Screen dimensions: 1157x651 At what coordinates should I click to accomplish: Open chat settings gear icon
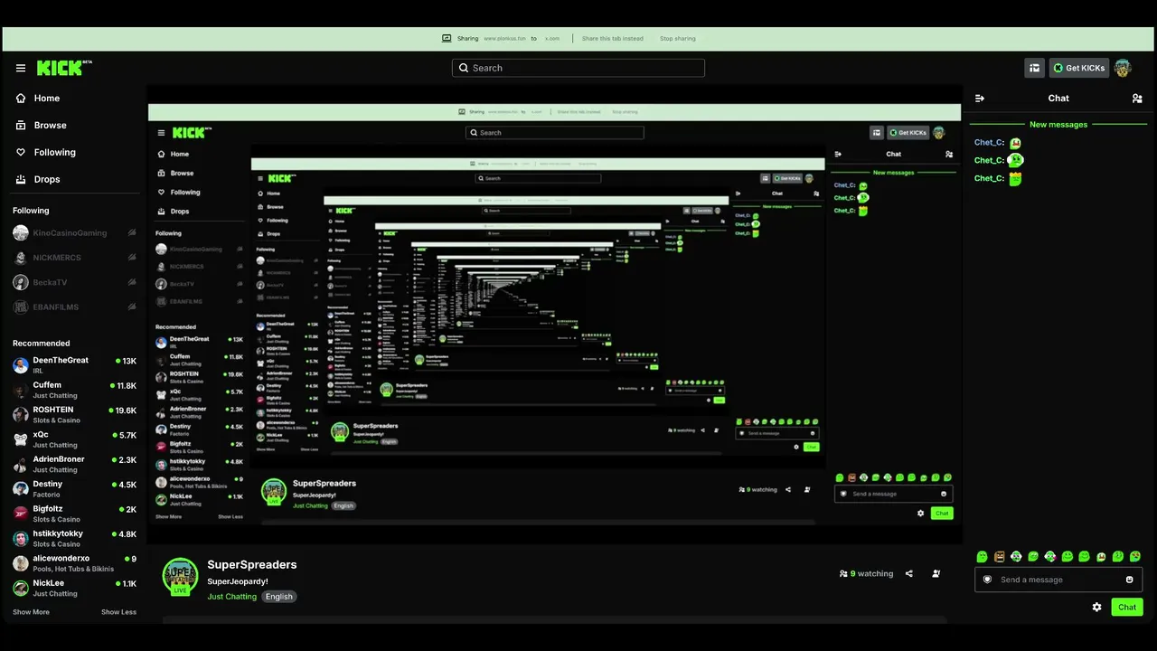click(1096, 607)
